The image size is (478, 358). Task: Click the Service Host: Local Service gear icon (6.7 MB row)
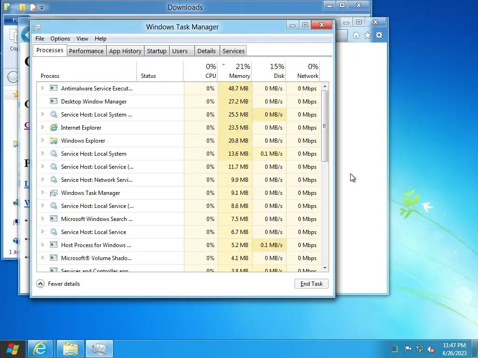coord(54,232)
